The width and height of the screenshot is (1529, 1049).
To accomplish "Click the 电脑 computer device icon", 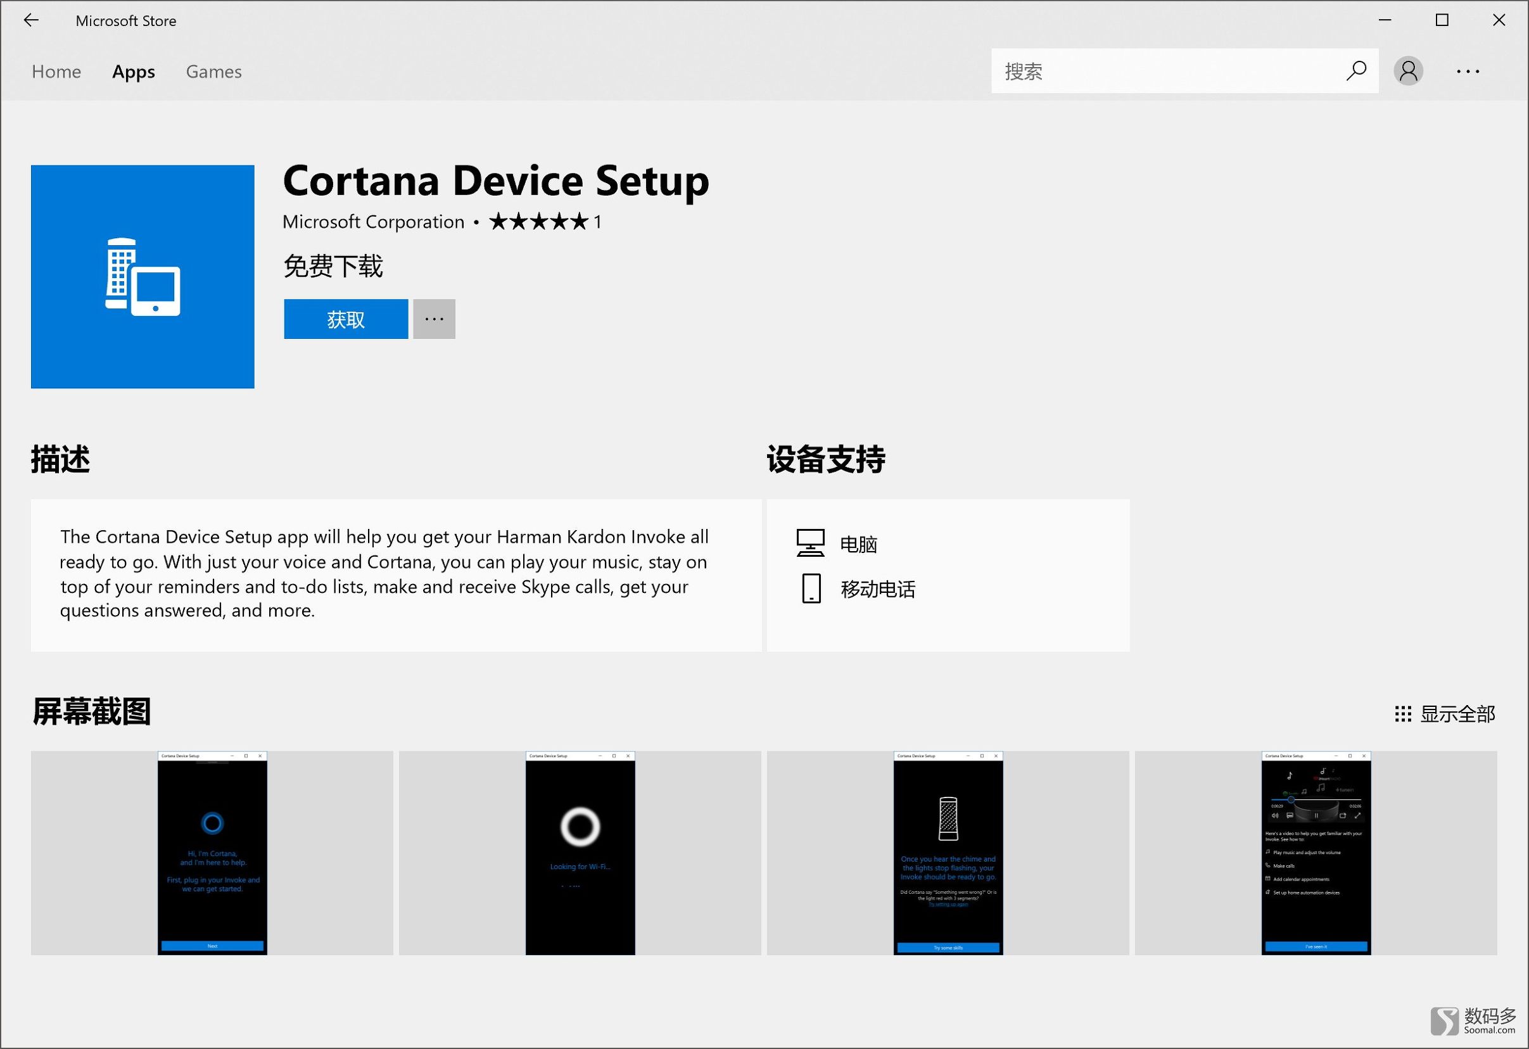I will tap(810, 544).
